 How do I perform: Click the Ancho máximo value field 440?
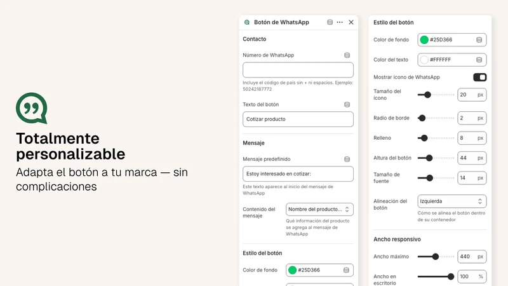[472, 257]
